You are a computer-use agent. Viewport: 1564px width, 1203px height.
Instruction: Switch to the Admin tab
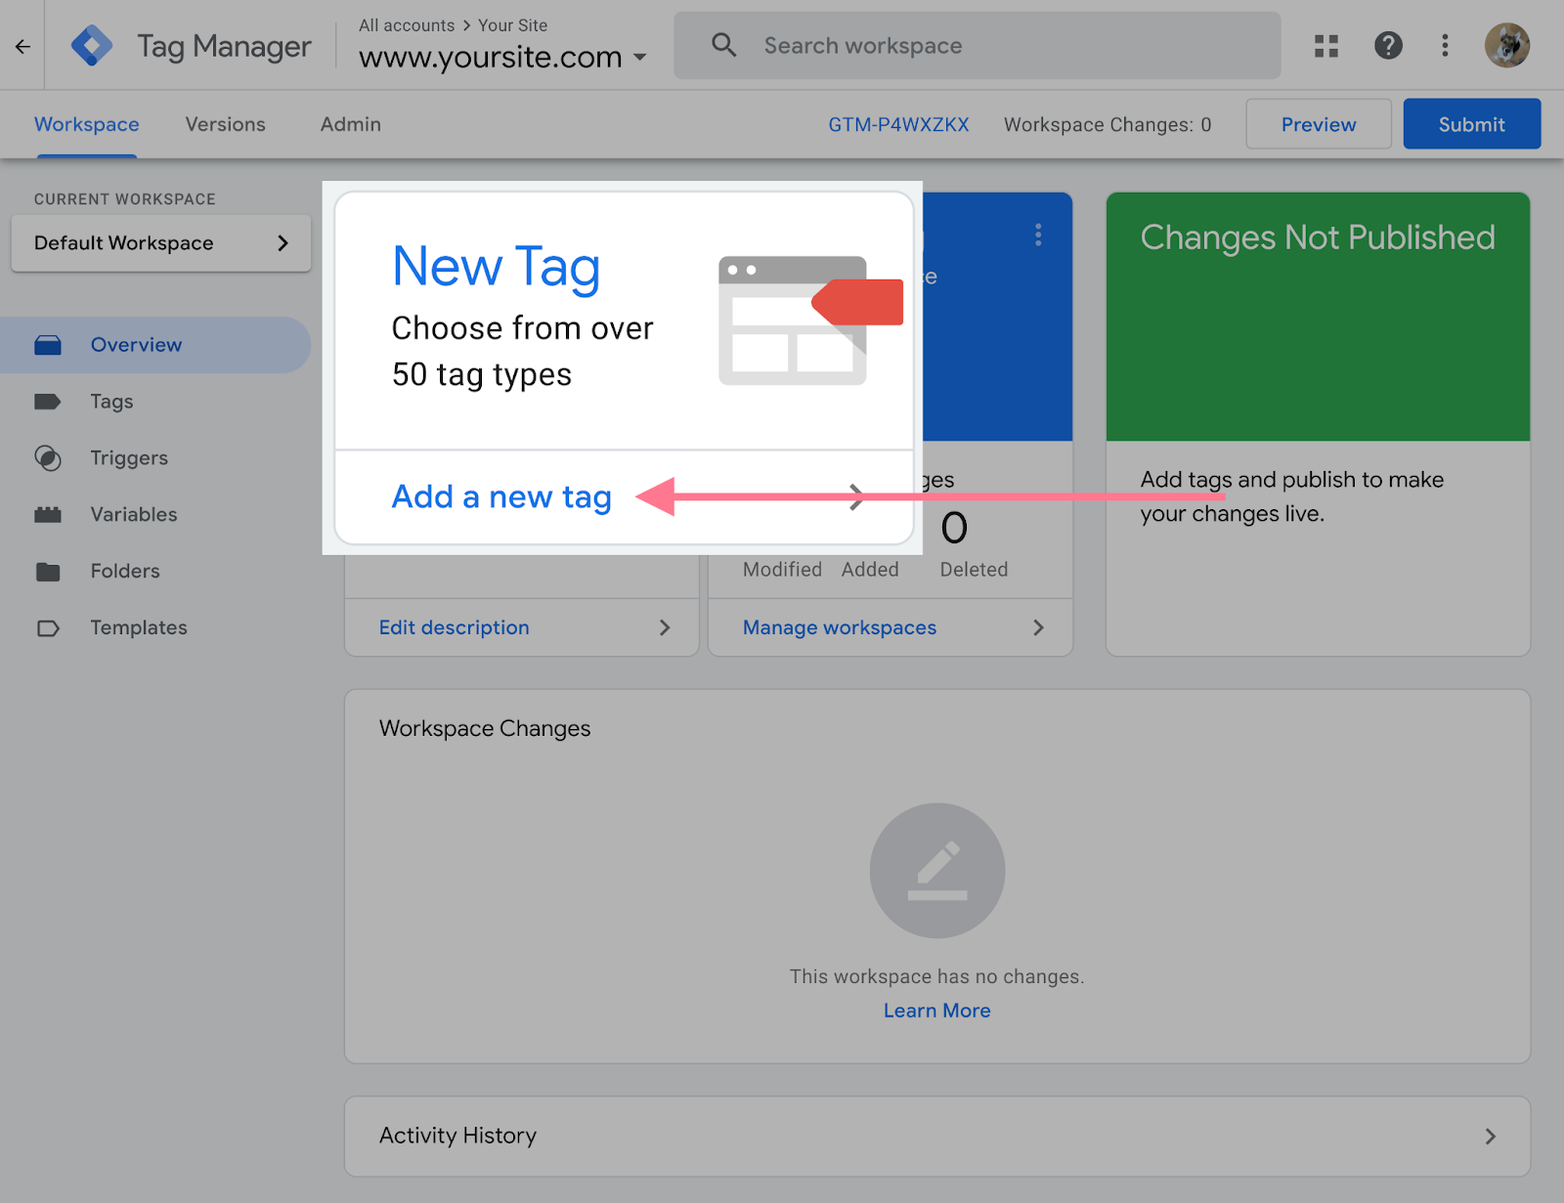350,124
